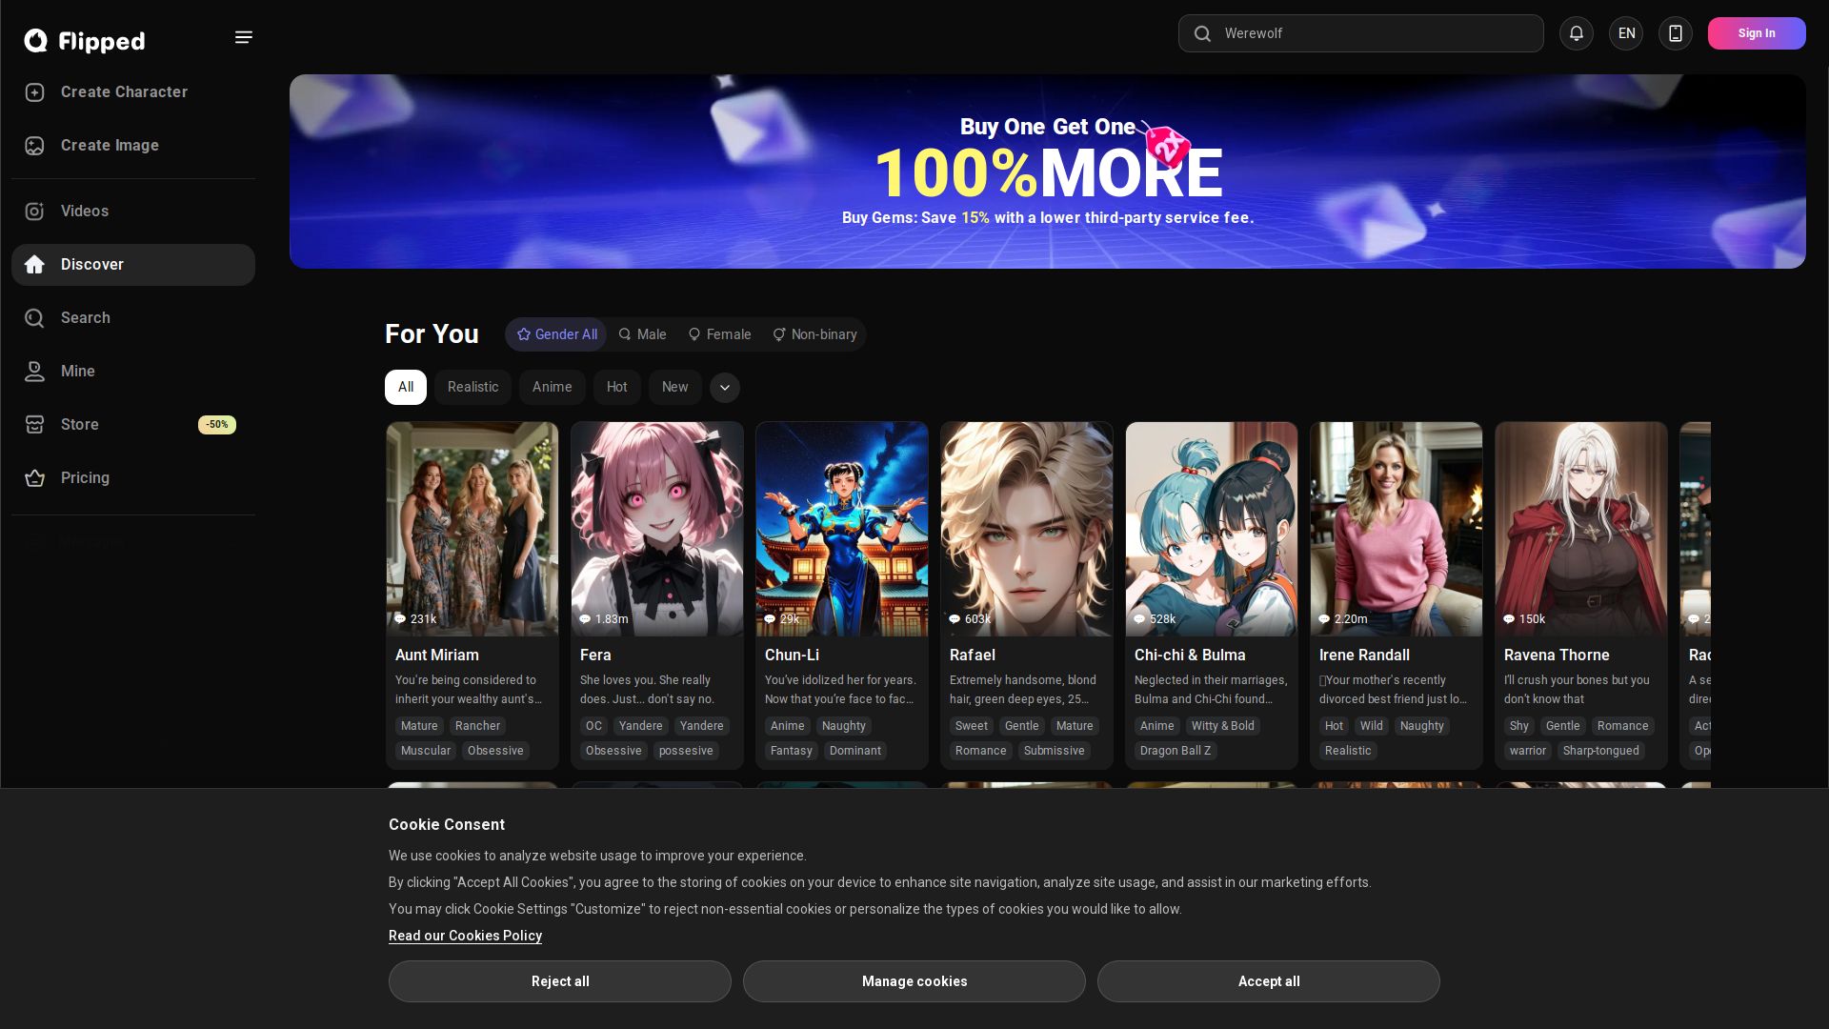Viewport: 1829px width, 1029px height.
Task: Click the magnifier icon in search bar
Action: tap(1202, 33)
